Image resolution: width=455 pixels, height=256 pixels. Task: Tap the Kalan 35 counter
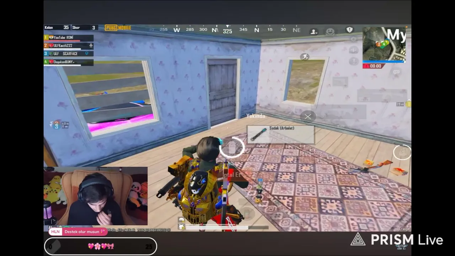click(57, 28)
